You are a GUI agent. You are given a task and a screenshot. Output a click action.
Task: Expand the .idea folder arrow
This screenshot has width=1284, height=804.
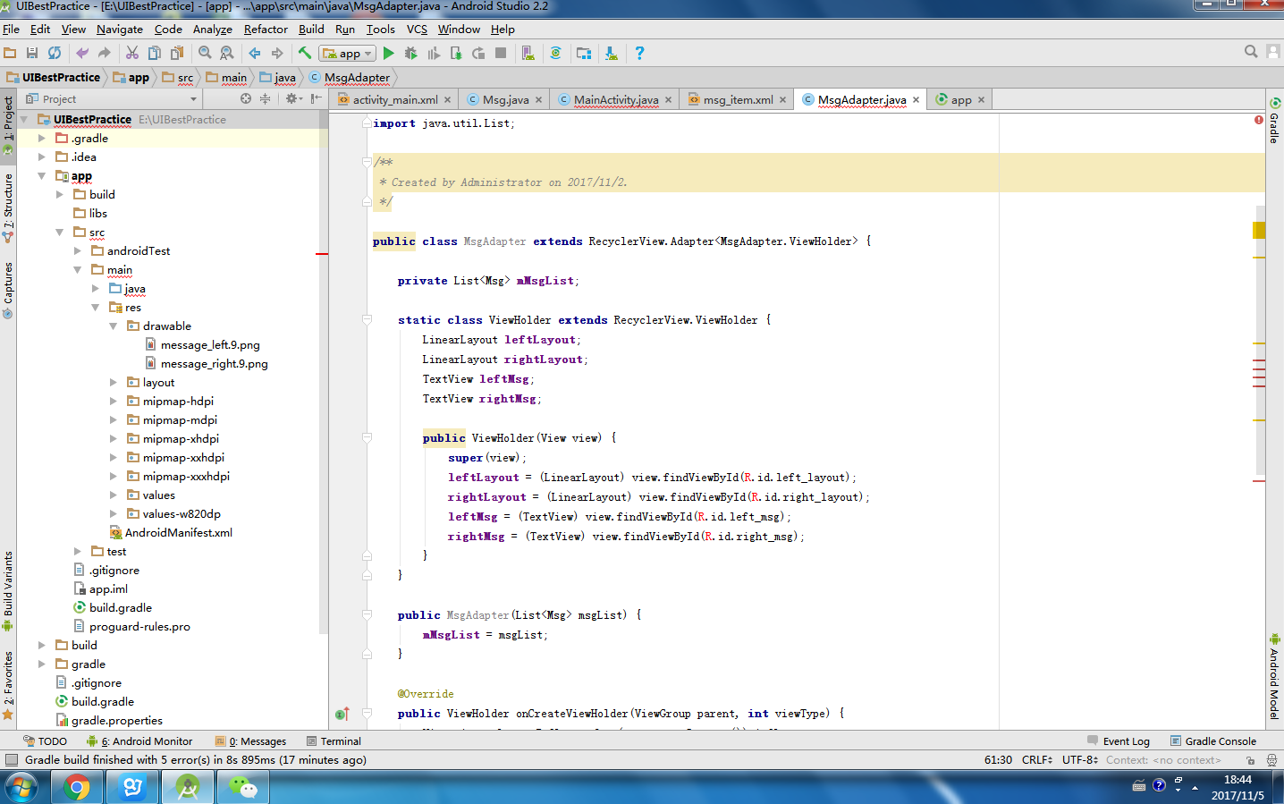41,157
